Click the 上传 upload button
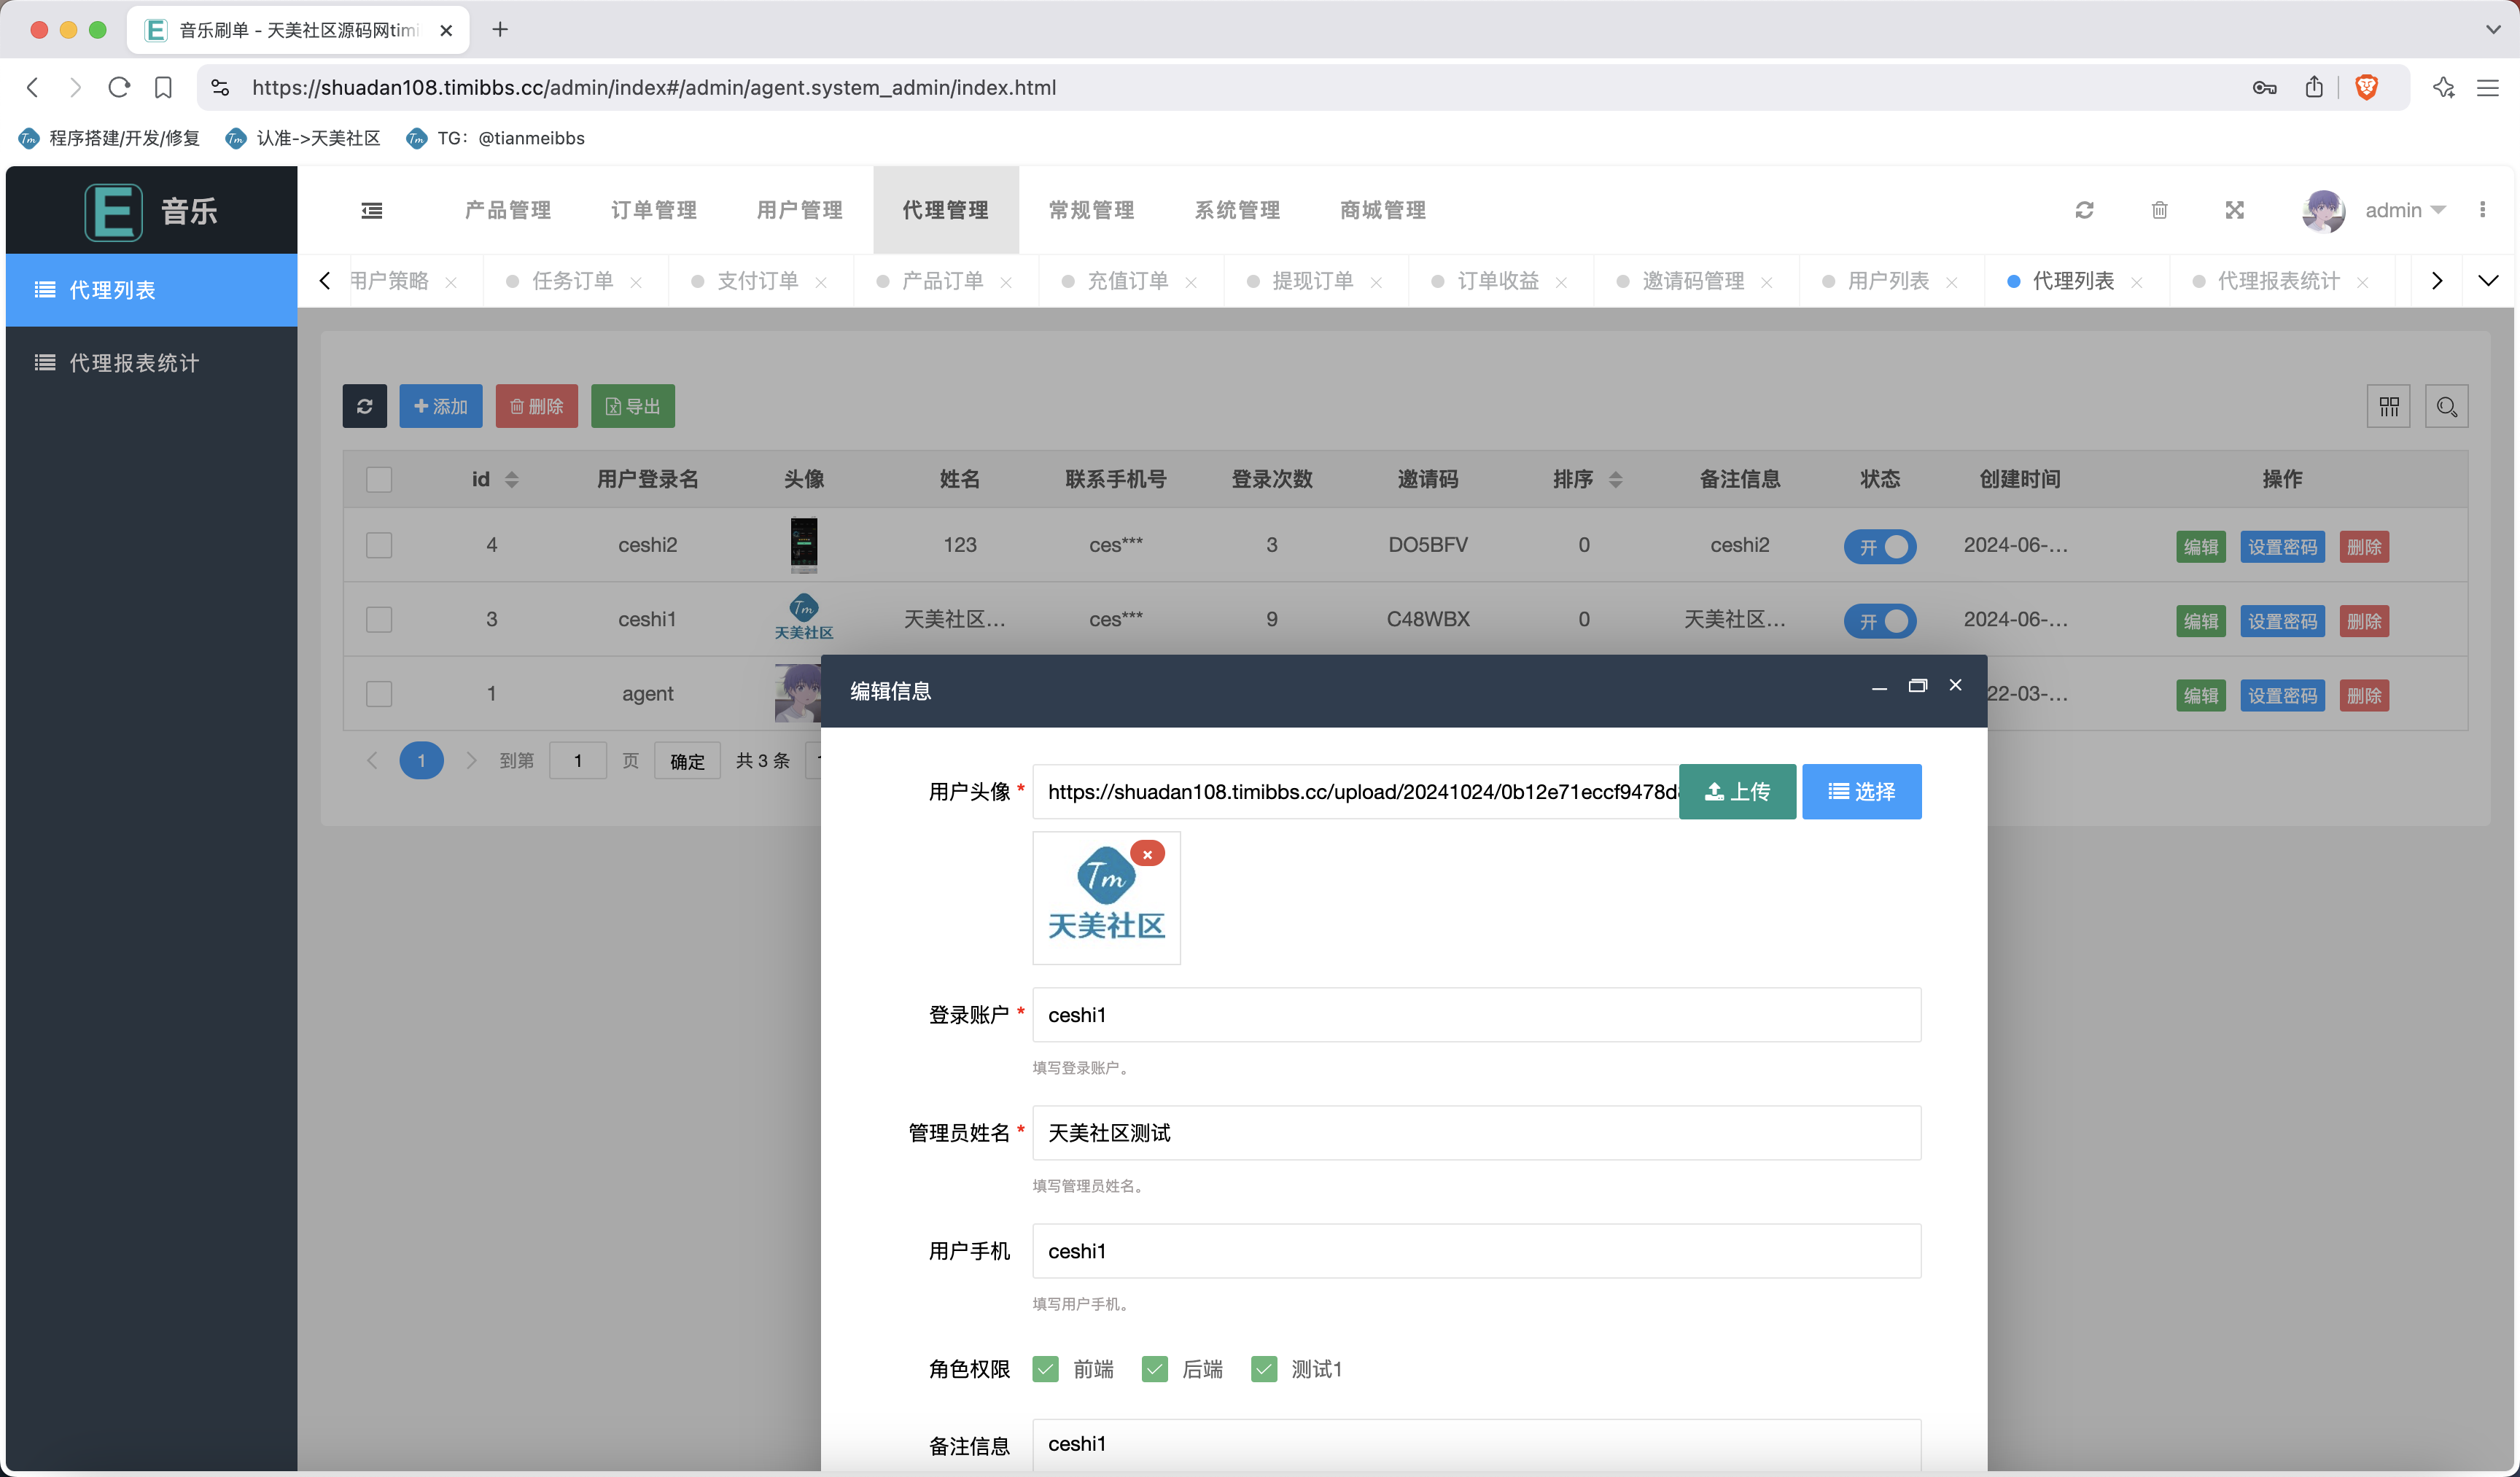 (1737, 792)
